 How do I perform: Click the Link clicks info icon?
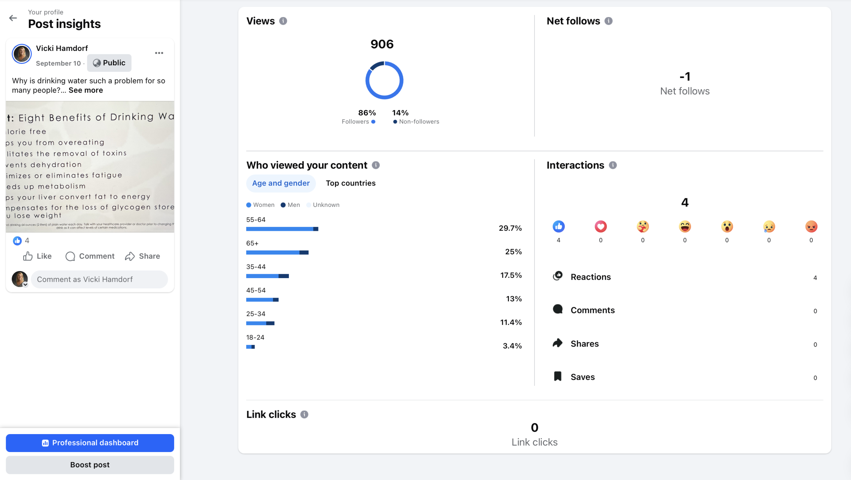304,414
